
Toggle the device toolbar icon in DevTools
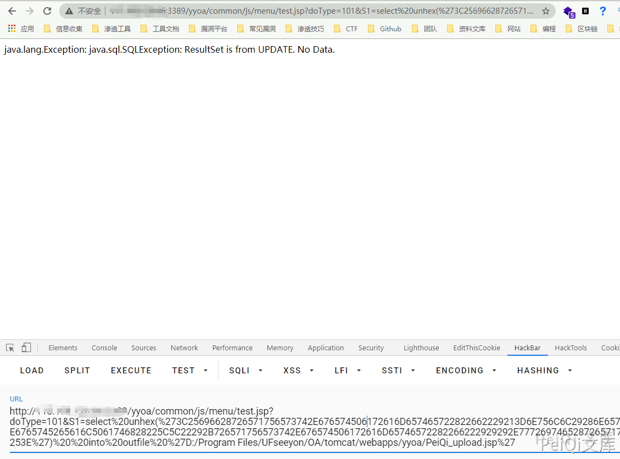pyautogui.click(x=26, y=348)
